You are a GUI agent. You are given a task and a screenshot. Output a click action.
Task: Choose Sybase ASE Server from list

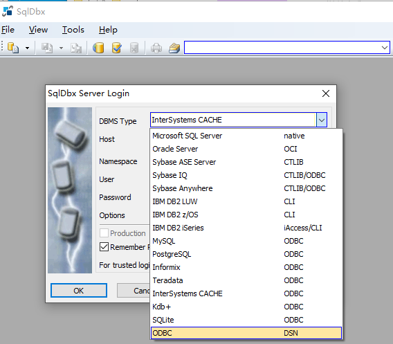point(246,162)
